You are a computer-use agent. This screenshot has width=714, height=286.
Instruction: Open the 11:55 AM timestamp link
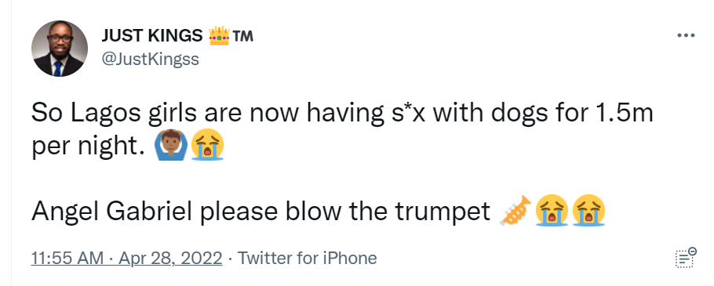tap(67, 259)
